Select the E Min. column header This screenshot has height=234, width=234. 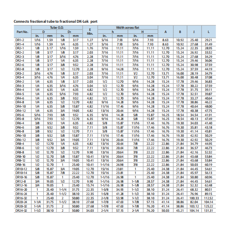pyautogui.click(x=90, y=32)
